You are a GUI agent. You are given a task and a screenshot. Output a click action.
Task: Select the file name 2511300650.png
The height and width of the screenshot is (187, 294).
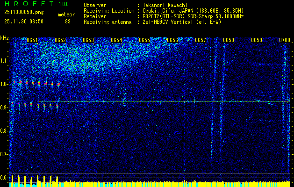(x=24, y=13)
